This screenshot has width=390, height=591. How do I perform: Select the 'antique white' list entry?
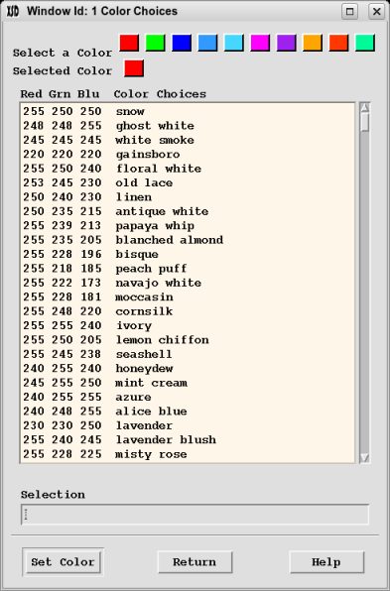click(188, 212)
